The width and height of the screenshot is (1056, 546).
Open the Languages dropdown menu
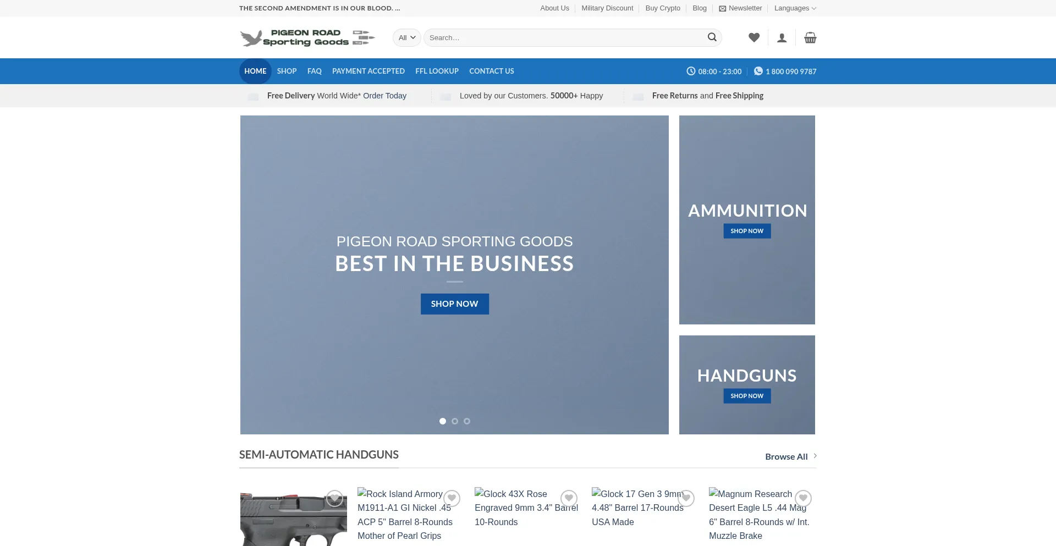coord(795,8)
